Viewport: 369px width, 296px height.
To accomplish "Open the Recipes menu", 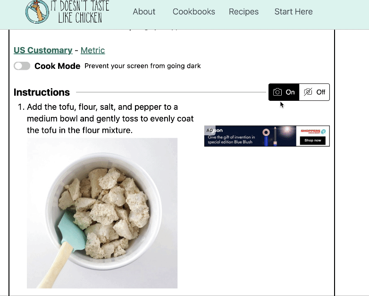I will coord(243,11).
